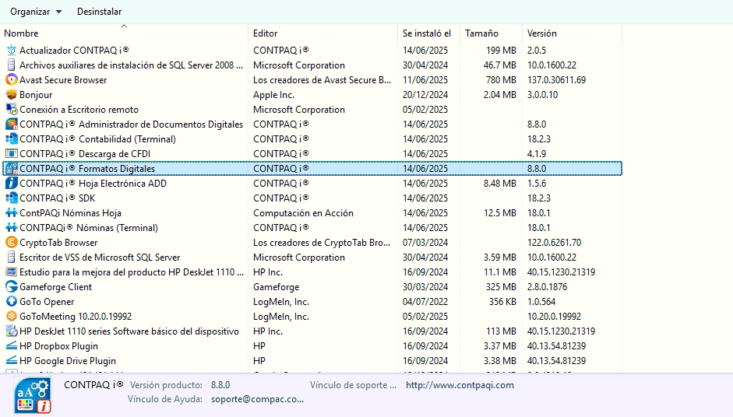The image size is (733, 417).
Task: Select Escritor de VSS de Microsoft SQL Server
Action: [99, 258]
